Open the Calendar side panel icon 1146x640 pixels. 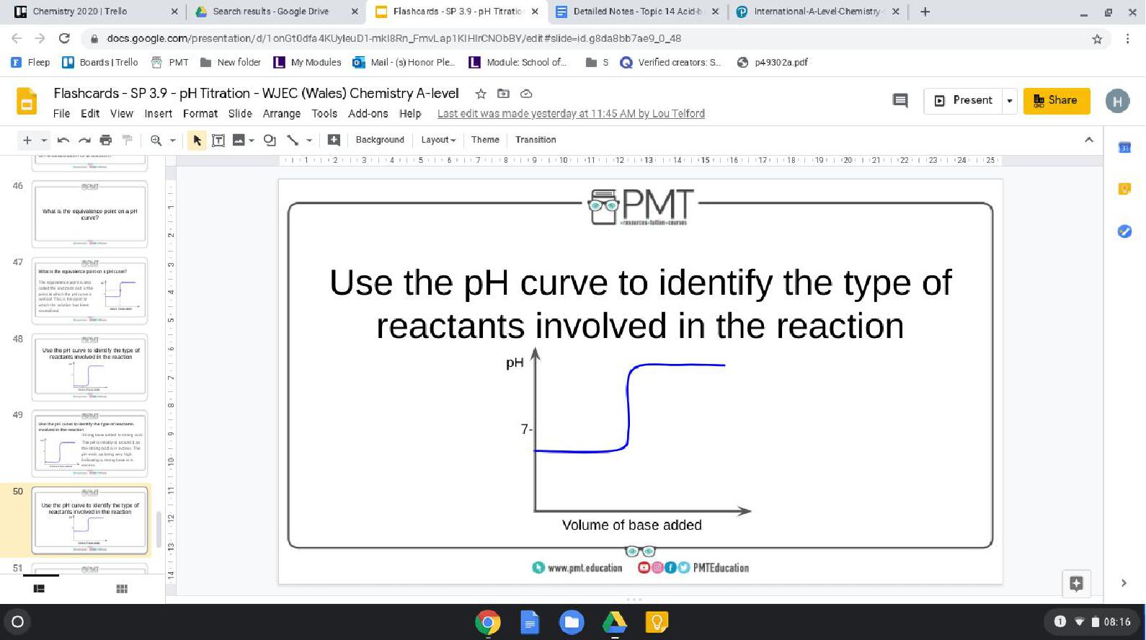tap(1124, 147)
